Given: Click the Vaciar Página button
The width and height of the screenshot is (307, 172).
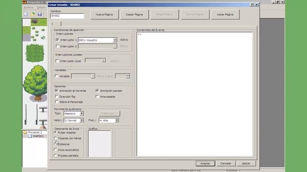Looking at the screenshot, I should coord(225,14).
